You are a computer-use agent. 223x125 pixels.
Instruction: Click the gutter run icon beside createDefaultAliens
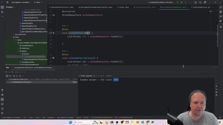53,58
